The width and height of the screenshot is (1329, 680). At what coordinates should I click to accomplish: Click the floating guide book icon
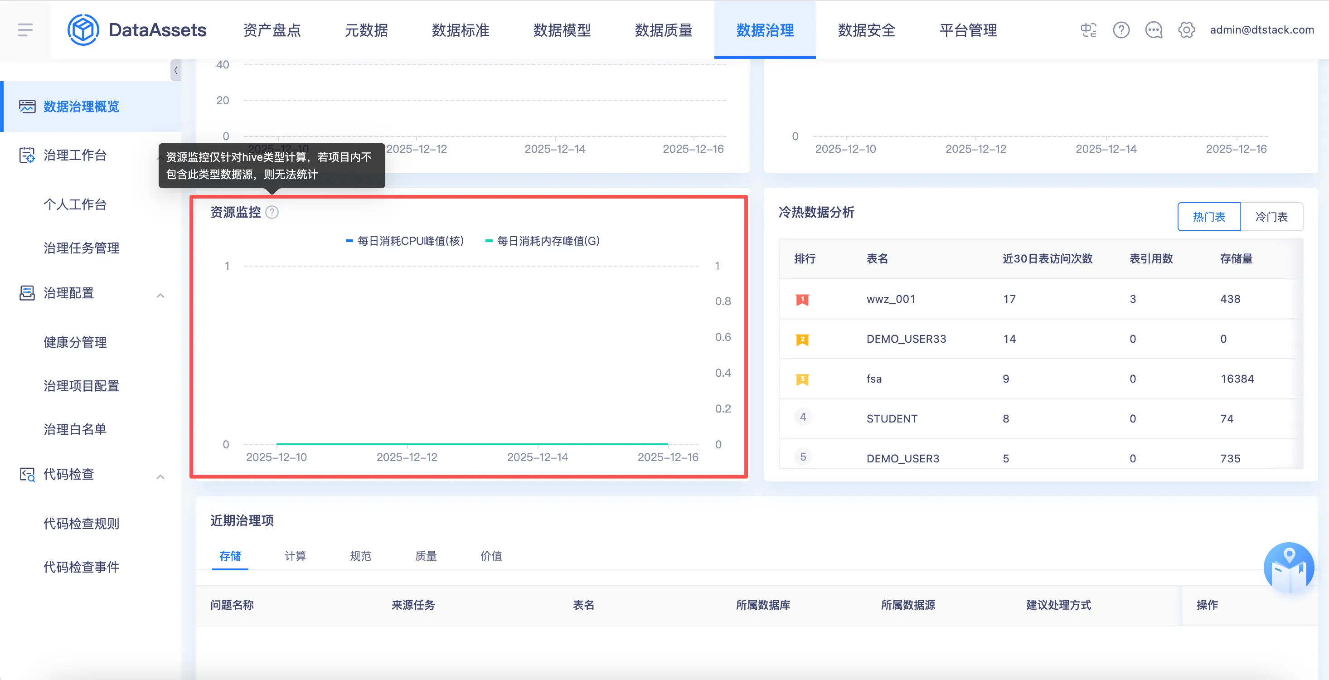pyautogui.click(x=1288, y=568)
